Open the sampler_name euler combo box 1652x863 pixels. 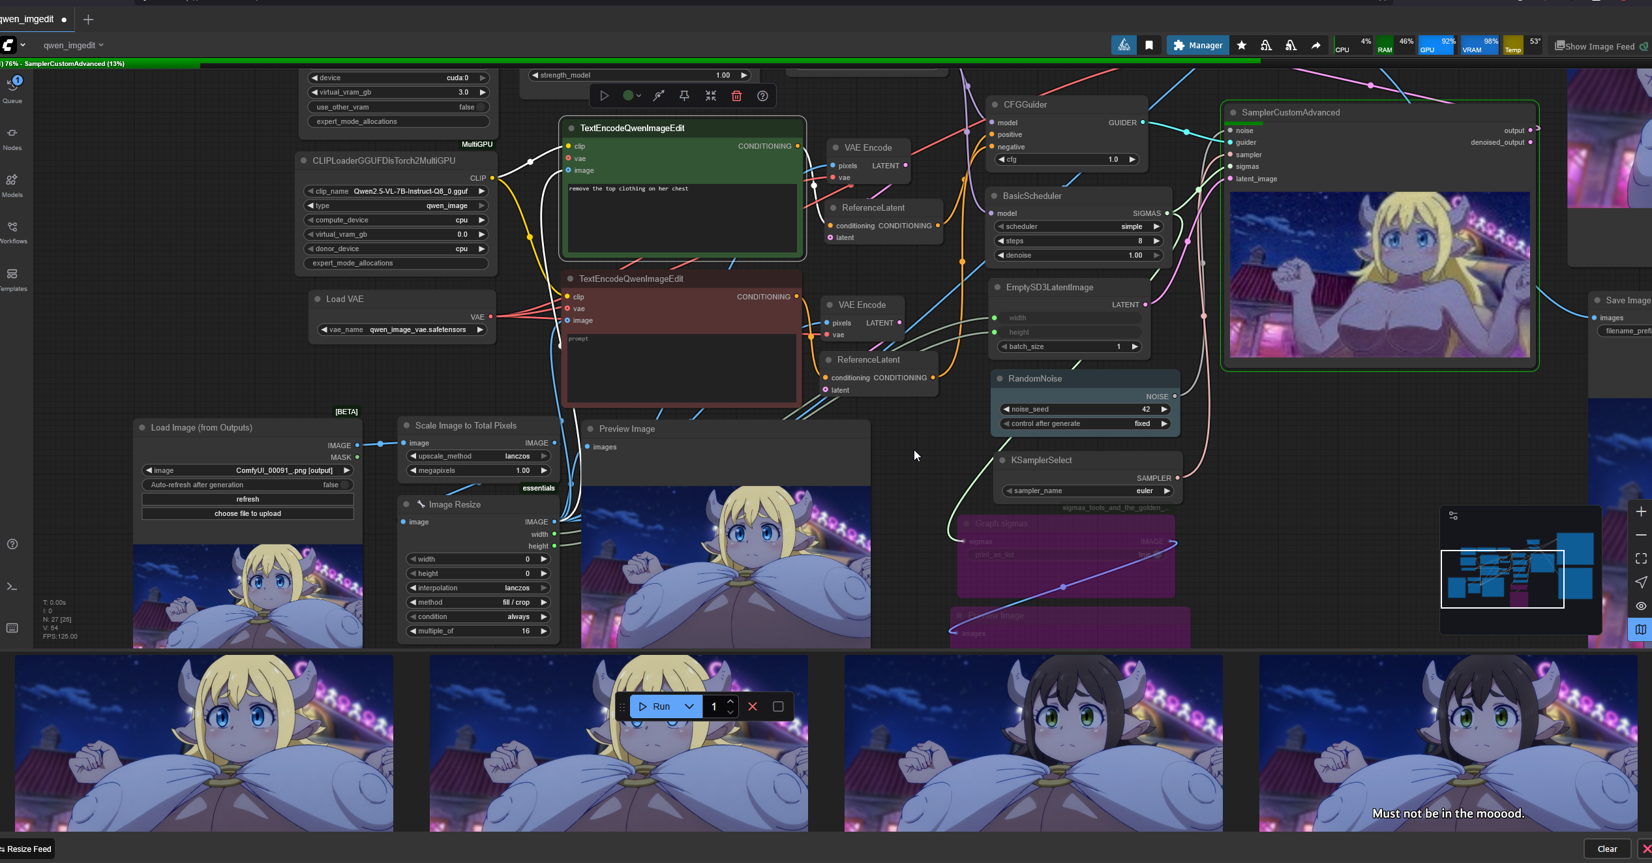(1088, 491)
